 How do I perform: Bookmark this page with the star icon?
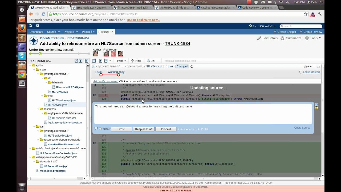click(x=306, y=14)
